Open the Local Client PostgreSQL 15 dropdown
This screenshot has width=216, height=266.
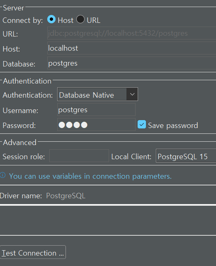(186, 156)
